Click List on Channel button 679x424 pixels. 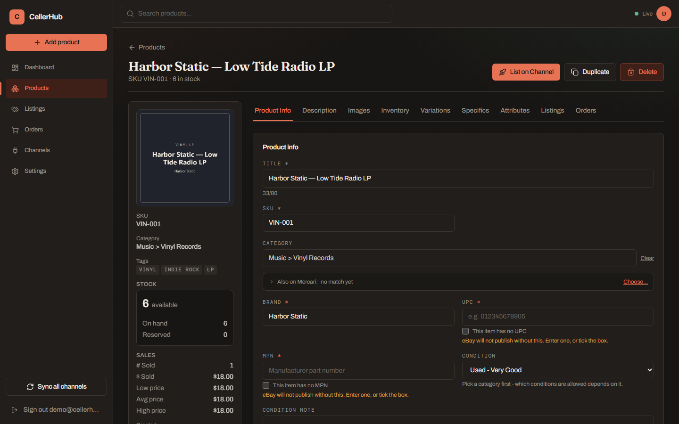(x=526, y=72)
